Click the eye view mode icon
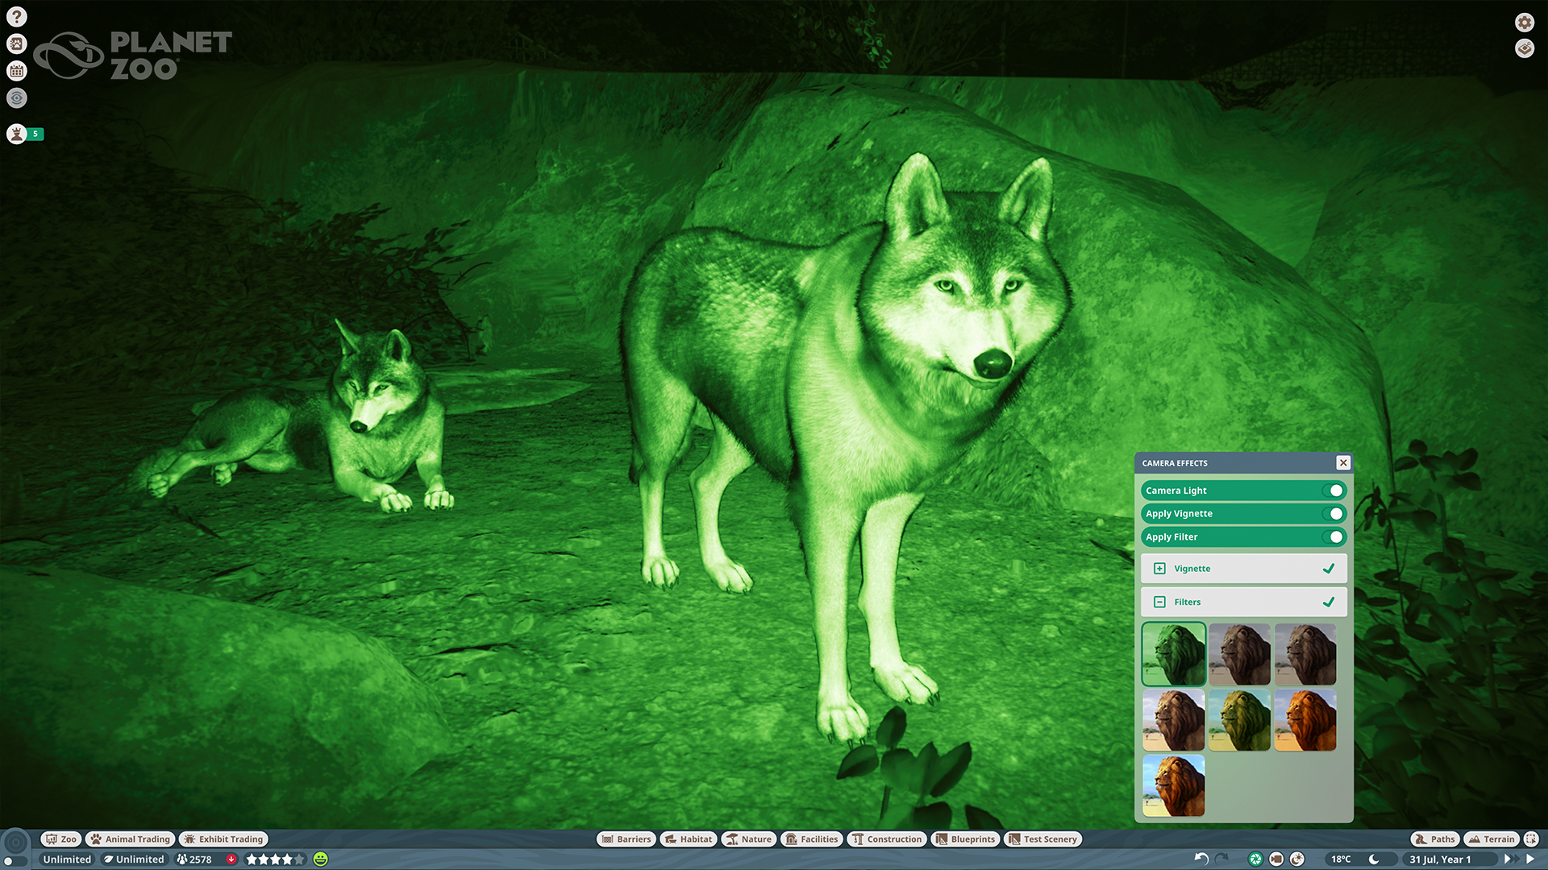Image resolution: width=1548 pixels, height=870 pixels. (x=17, y=98)
